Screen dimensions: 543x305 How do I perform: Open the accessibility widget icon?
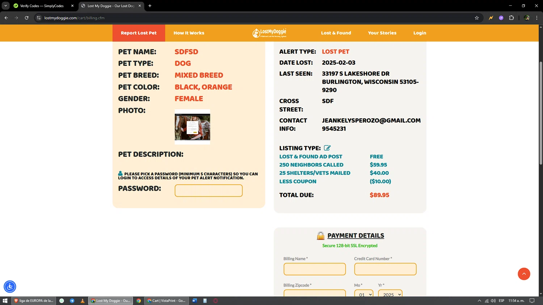point(10,287)
